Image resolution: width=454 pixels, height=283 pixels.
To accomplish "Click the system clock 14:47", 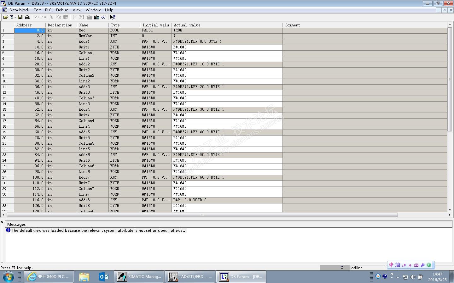I will click(437, 274).
